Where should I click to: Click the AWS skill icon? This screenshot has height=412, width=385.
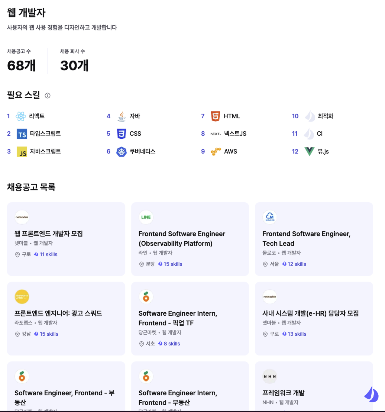[216, 152]
